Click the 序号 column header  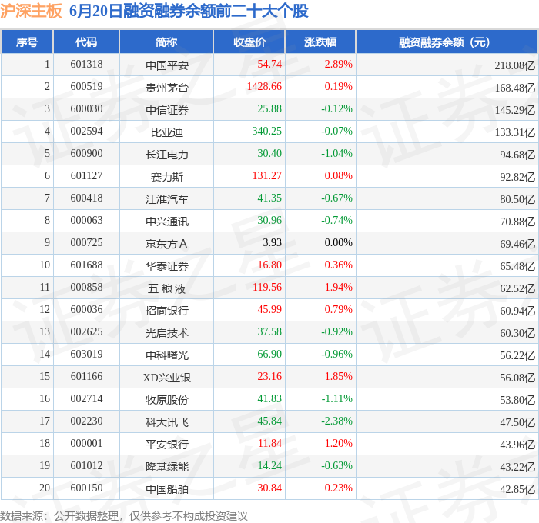pyautogui.click(x=27, y=42)
